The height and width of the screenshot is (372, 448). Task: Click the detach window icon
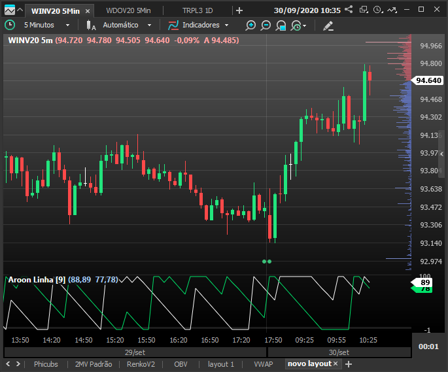(364, 9)
